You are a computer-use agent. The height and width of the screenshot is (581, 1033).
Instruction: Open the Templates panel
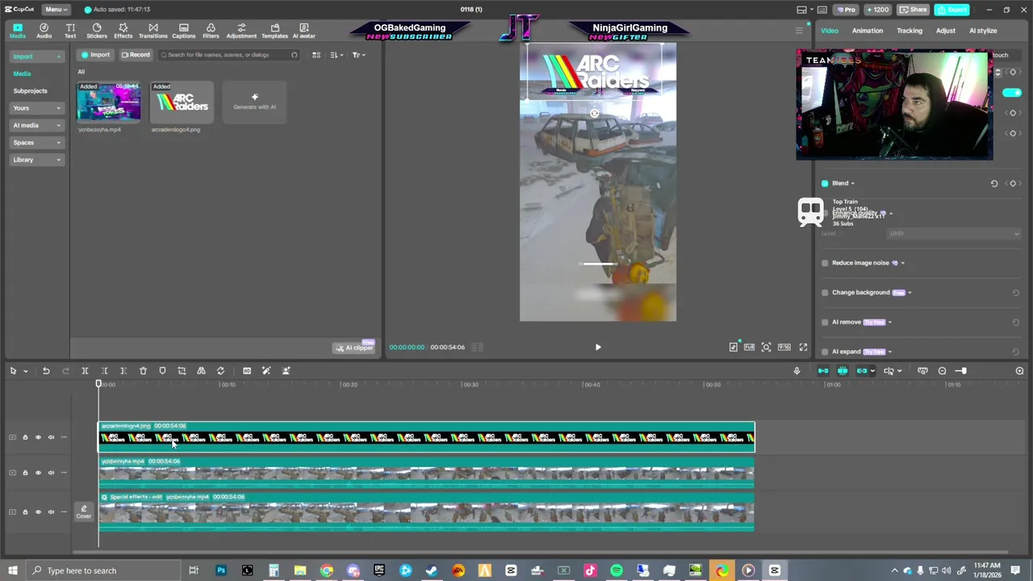[x=274, y=31]
